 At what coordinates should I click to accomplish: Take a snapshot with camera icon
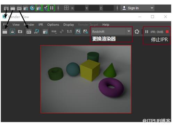[x=20, y=32]
